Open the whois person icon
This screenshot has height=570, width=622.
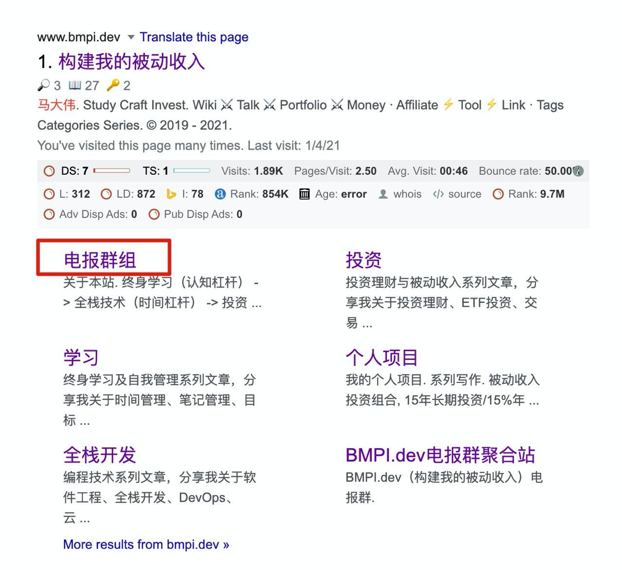click(x=383, y=194)
